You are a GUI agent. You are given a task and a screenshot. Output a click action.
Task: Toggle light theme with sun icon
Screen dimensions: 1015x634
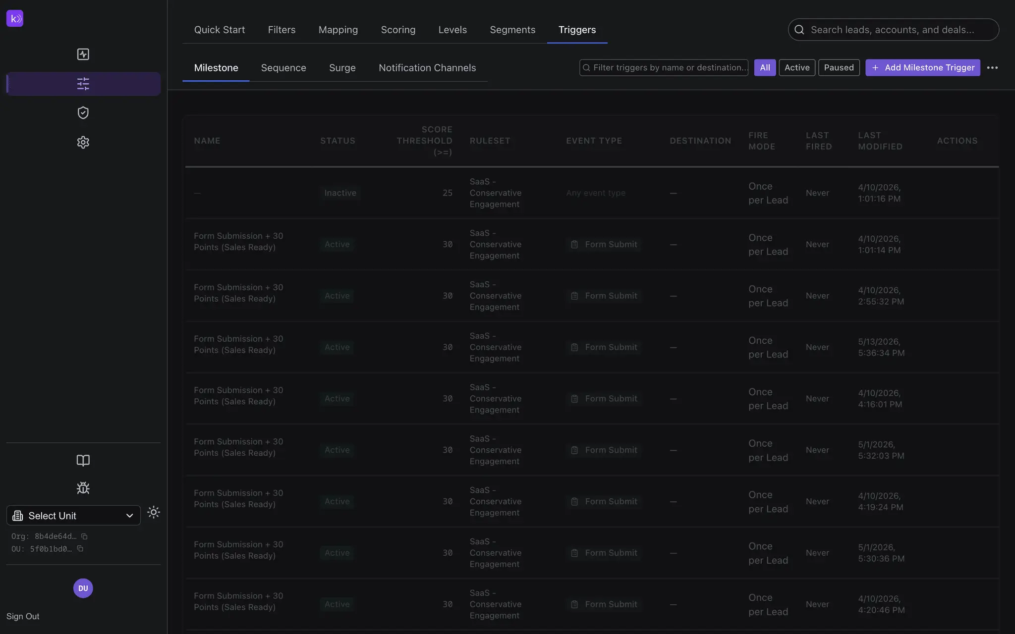click(154, 512)
